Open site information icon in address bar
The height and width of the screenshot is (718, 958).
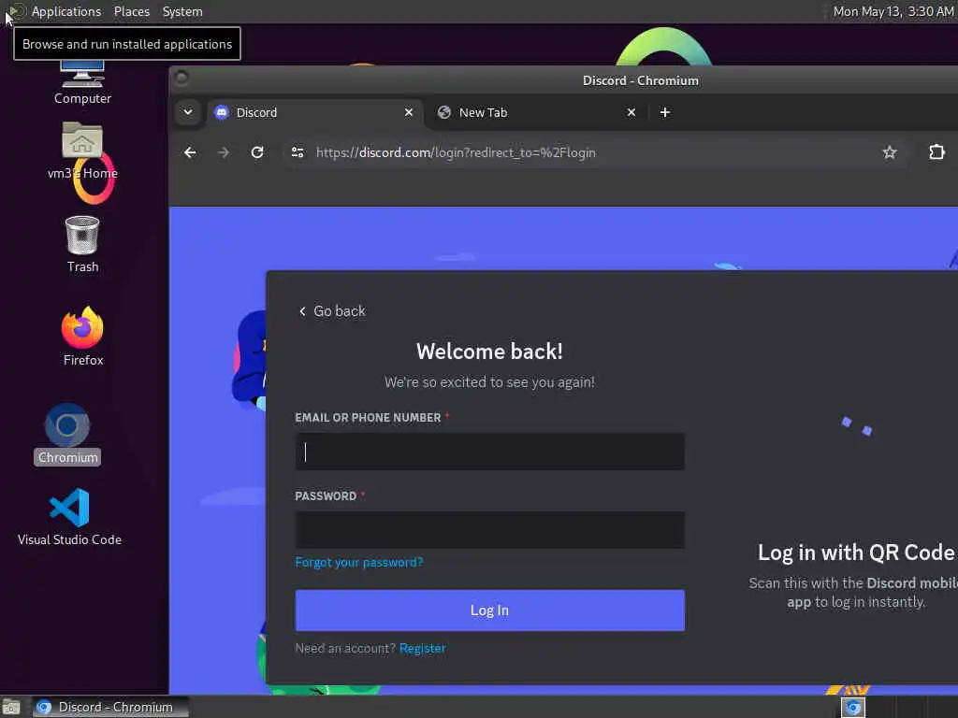[298, 152]
